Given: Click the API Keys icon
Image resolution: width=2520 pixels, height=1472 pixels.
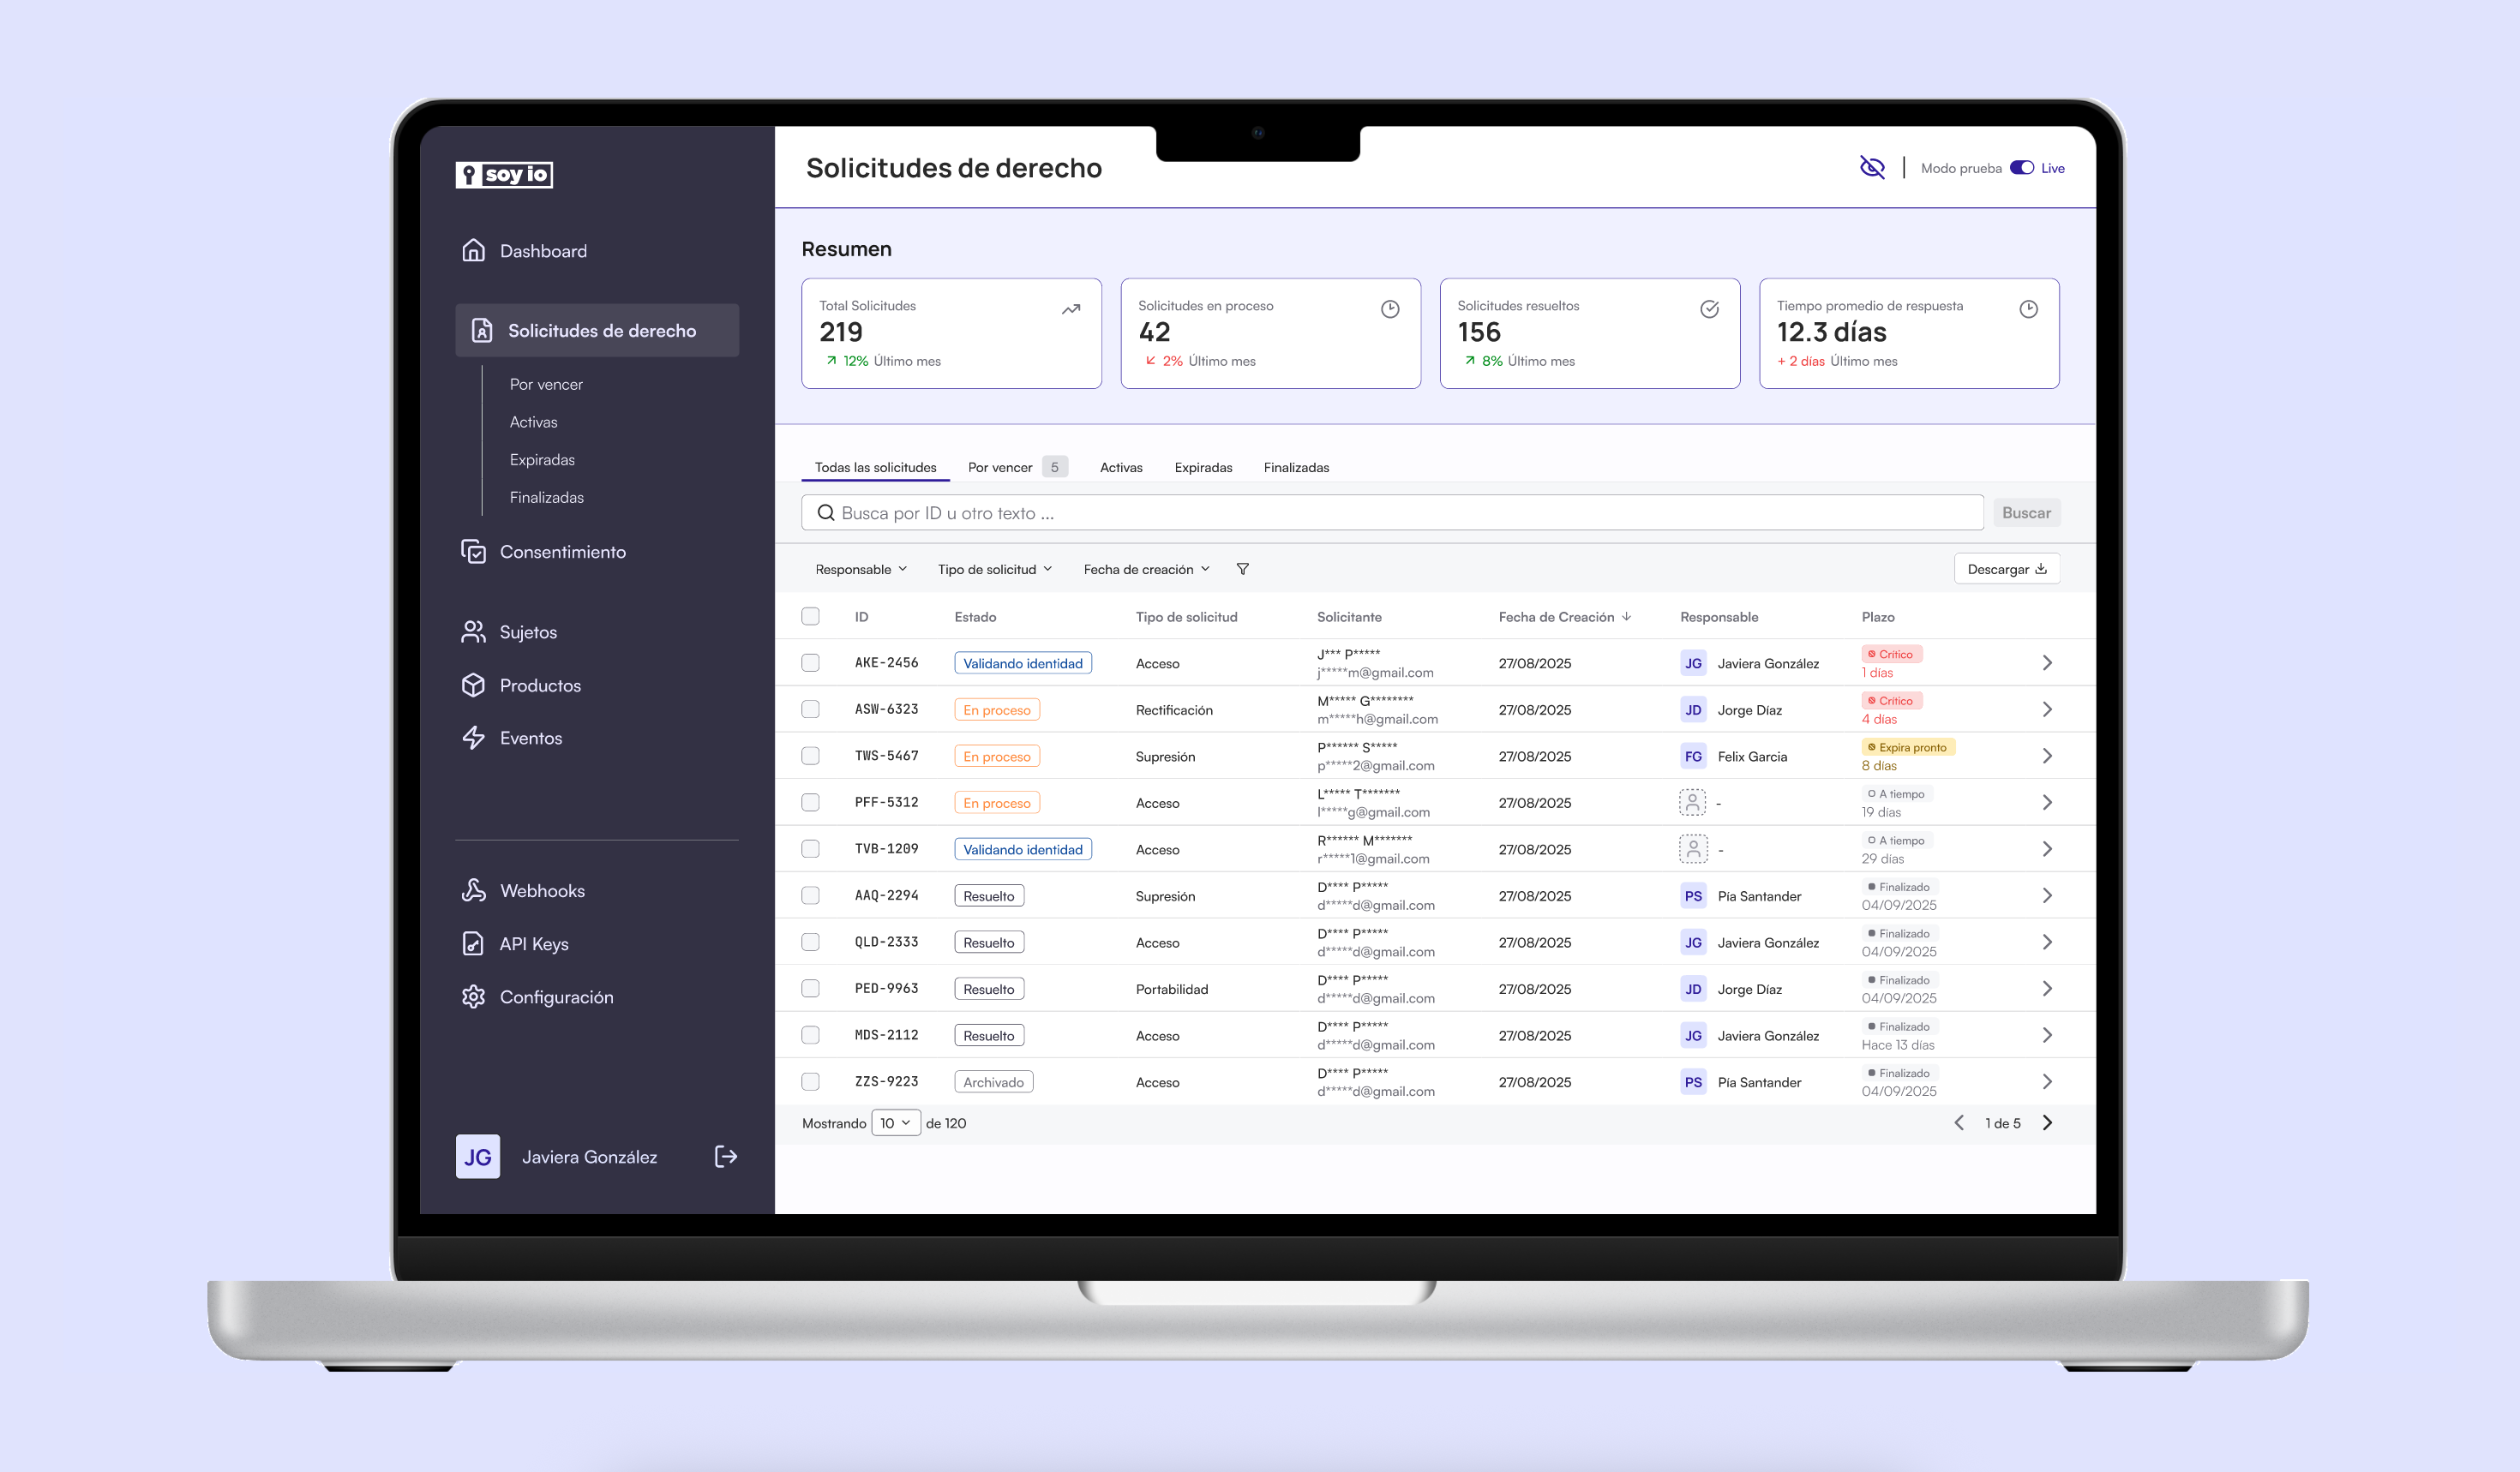Looking at the screenshot, I should pyautogui.click(x=473, y=943).
